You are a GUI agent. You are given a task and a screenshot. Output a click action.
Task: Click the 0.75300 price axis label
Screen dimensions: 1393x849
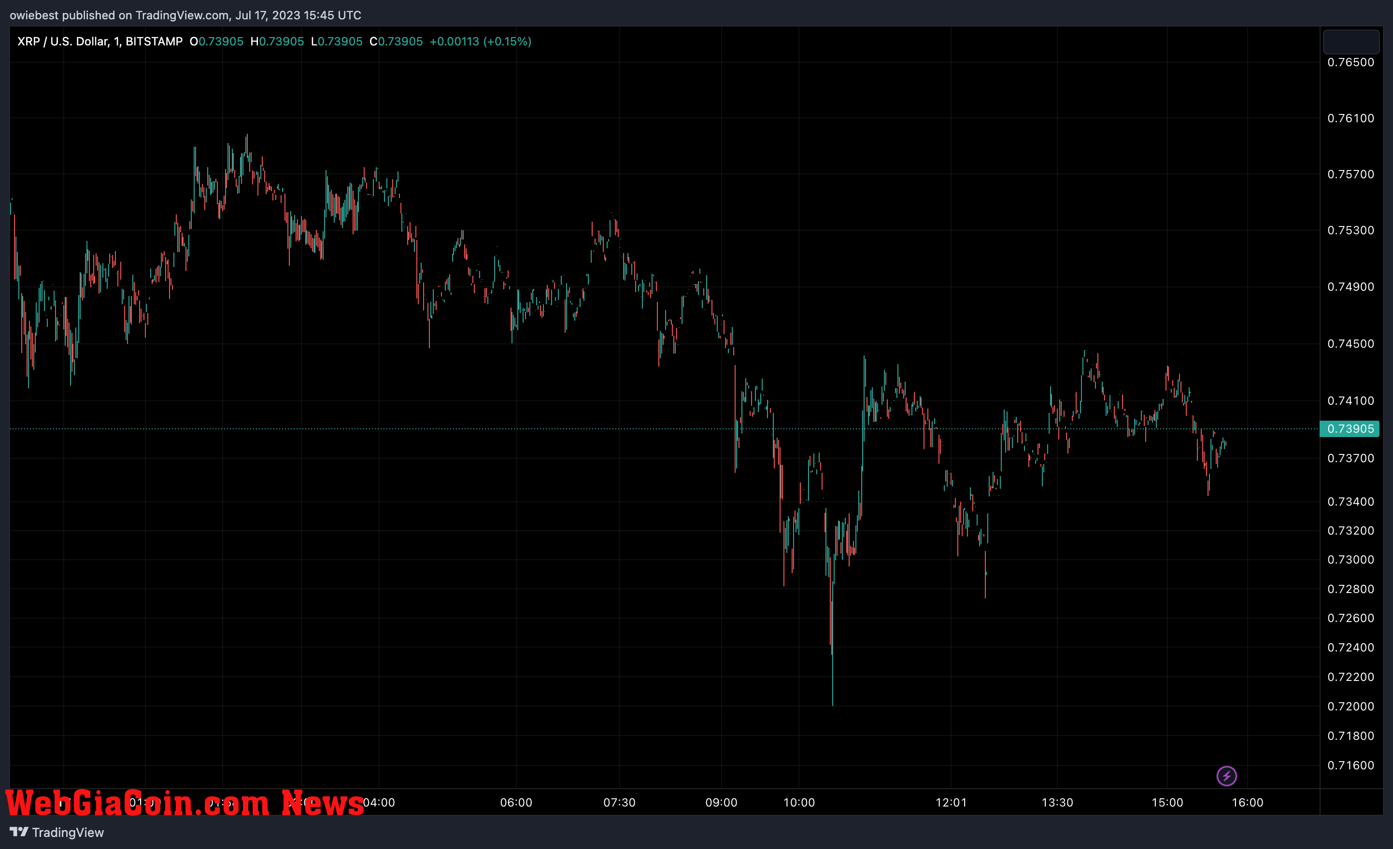[x=1350, y=230]
